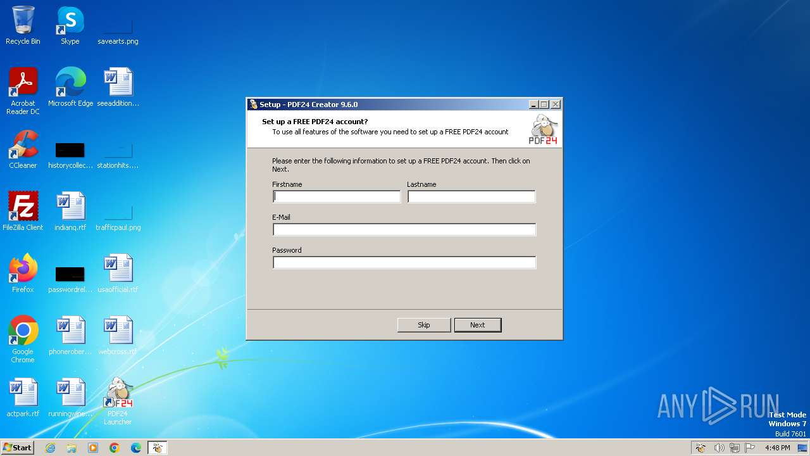The height and width of the screenshot is (456, 810).
Task: Switch to PDF24 setup taskbar button
Action: pos(157,448)
